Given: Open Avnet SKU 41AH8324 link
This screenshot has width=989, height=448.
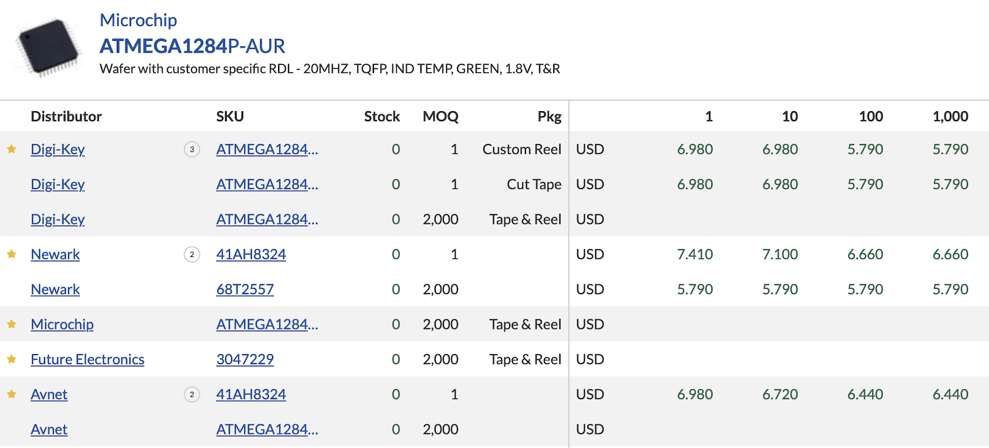Looking at the screenshot, I should pos(251,394).
